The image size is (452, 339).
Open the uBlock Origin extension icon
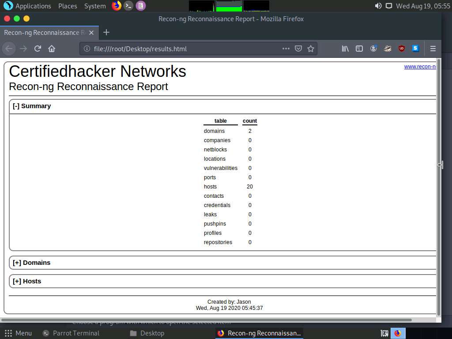tap(402, 49)
